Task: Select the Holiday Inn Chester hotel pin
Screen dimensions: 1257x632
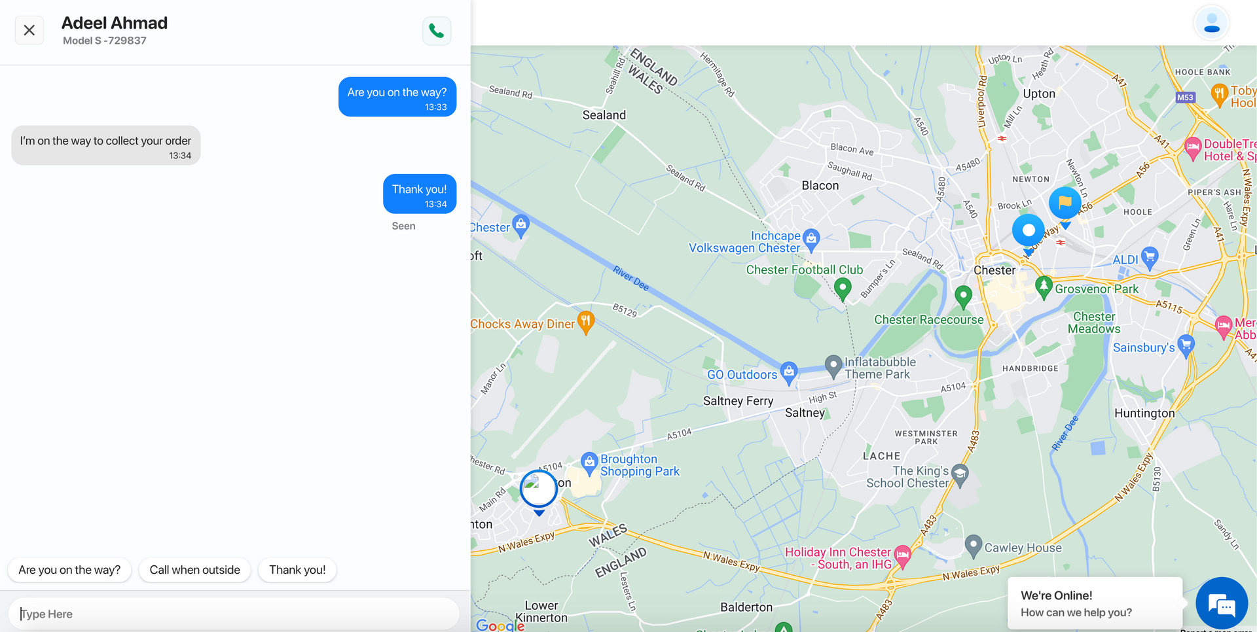Action: tap(903, 557)
